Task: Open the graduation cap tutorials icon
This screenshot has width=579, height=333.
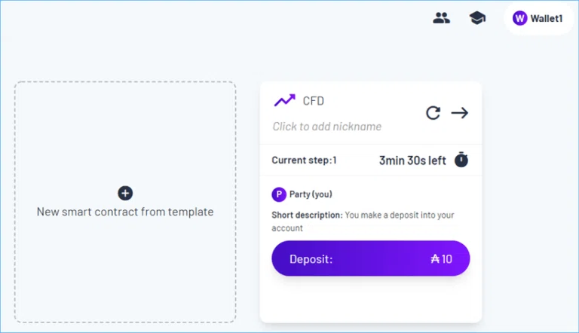Action: 477,18
